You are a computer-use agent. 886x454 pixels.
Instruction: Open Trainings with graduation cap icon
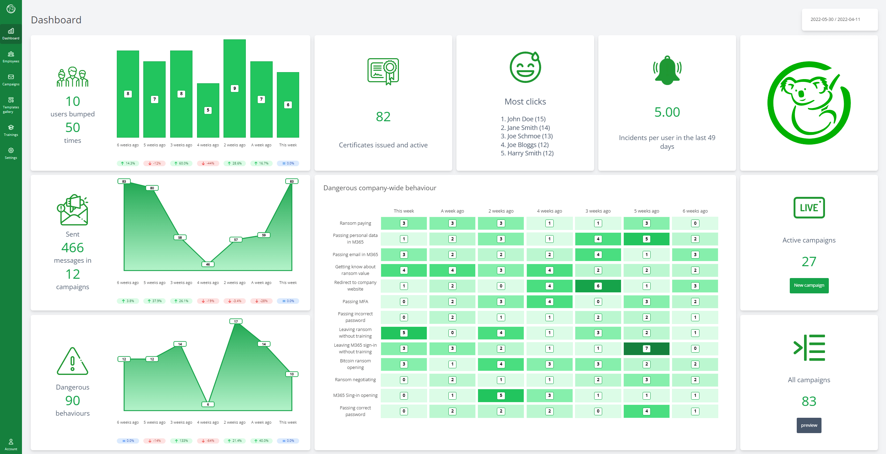pos(11,128)
